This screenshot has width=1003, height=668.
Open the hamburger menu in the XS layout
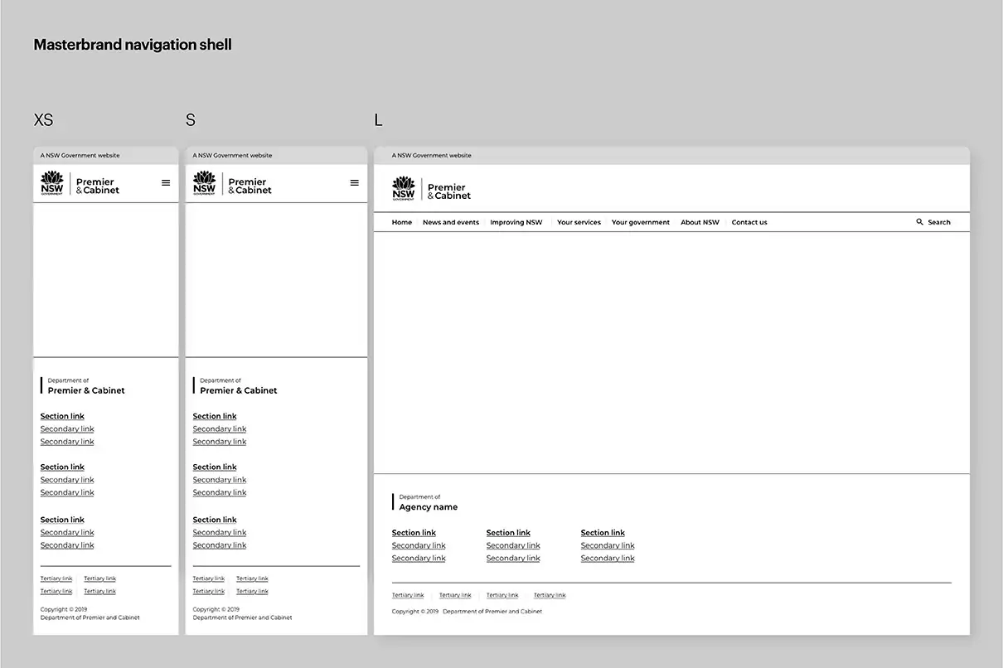point(167,182)
